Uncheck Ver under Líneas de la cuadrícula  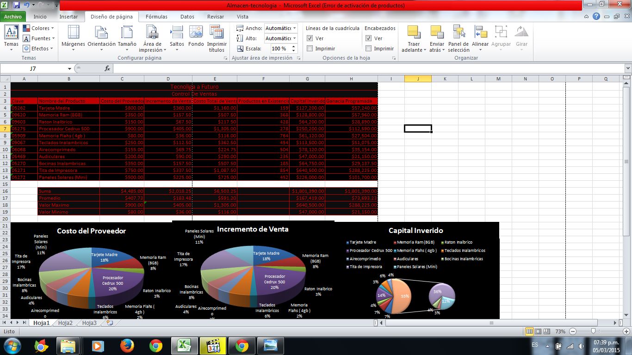coord(310,38)
